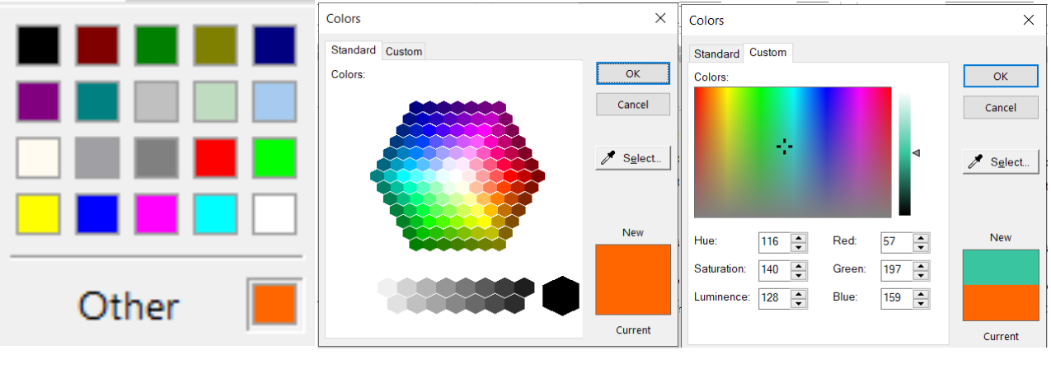Image resolution: width=1051 pixels, height=369 pixels.
Task: Pick the pale green swatch
Action: point(215,101)
